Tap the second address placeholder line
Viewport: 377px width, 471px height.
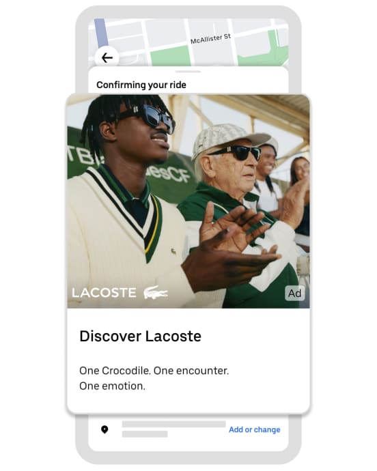click(x=145, y=434)
